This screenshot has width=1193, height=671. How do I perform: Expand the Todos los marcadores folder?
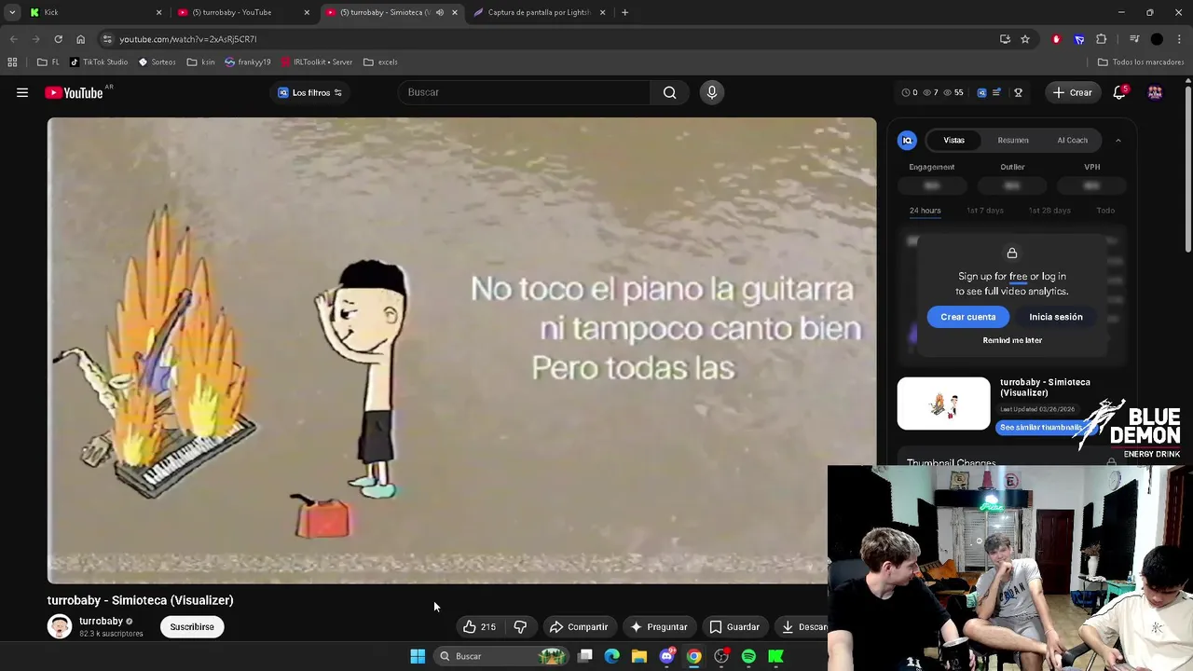tap(1140, 62)
